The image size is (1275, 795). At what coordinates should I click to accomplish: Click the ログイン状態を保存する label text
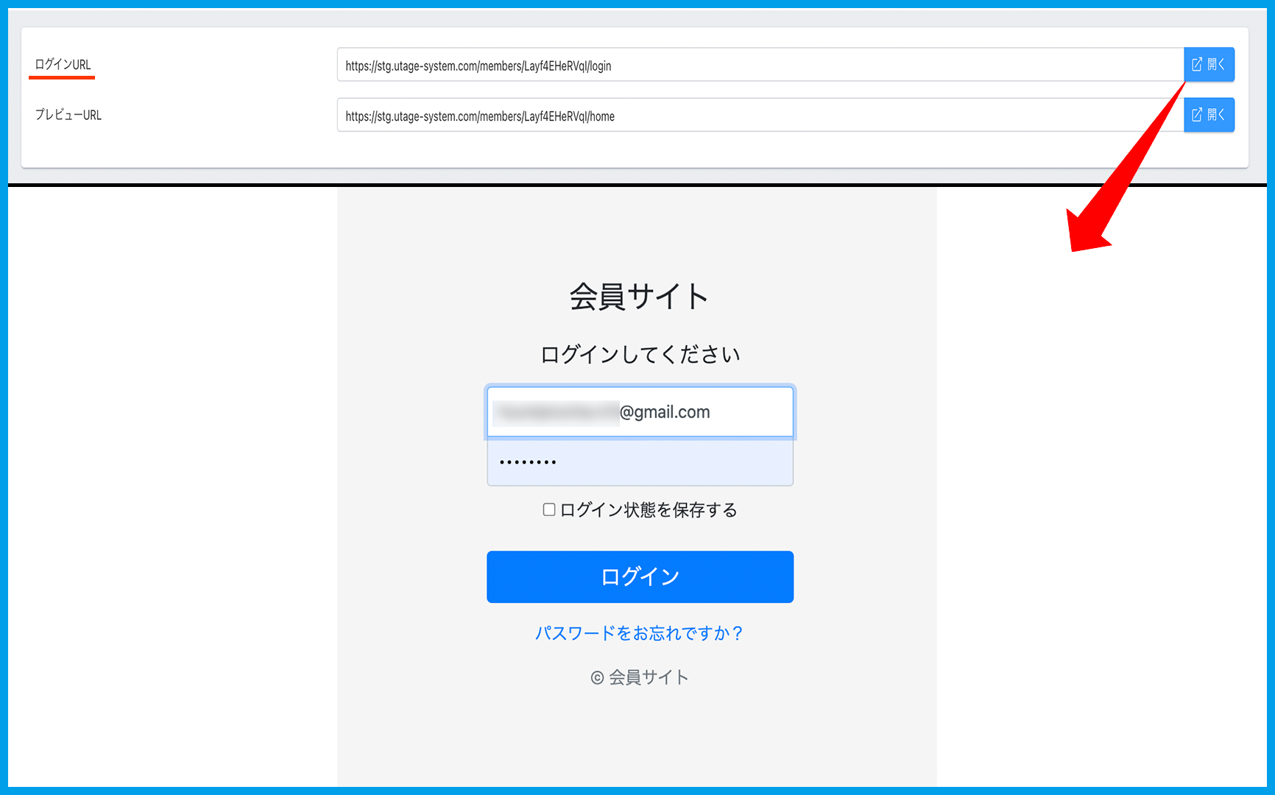point(649,510)
